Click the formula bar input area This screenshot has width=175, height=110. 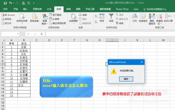tap(110, 34)
